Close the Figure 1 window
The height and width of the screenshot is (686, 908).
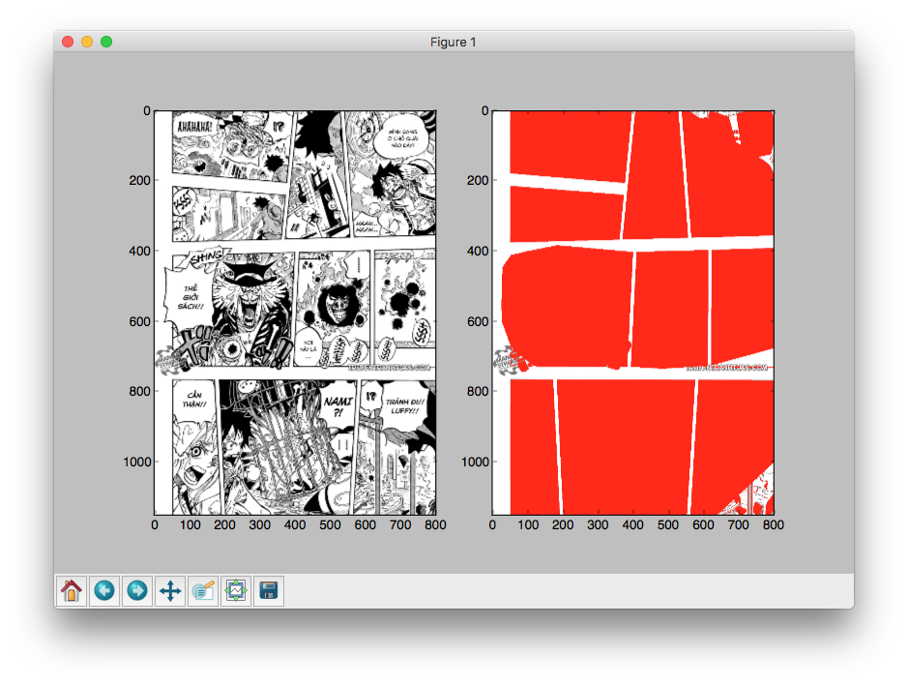[x=68, y=42]
